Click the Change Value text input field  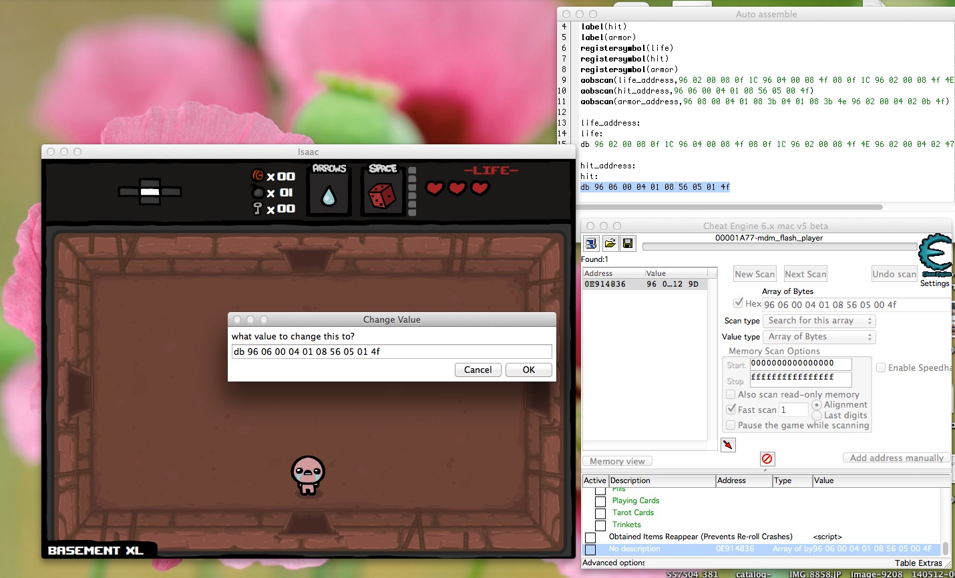pos(391,351)
